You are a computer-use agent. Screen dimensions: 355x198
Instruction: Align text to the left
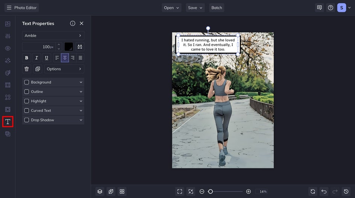57,58
